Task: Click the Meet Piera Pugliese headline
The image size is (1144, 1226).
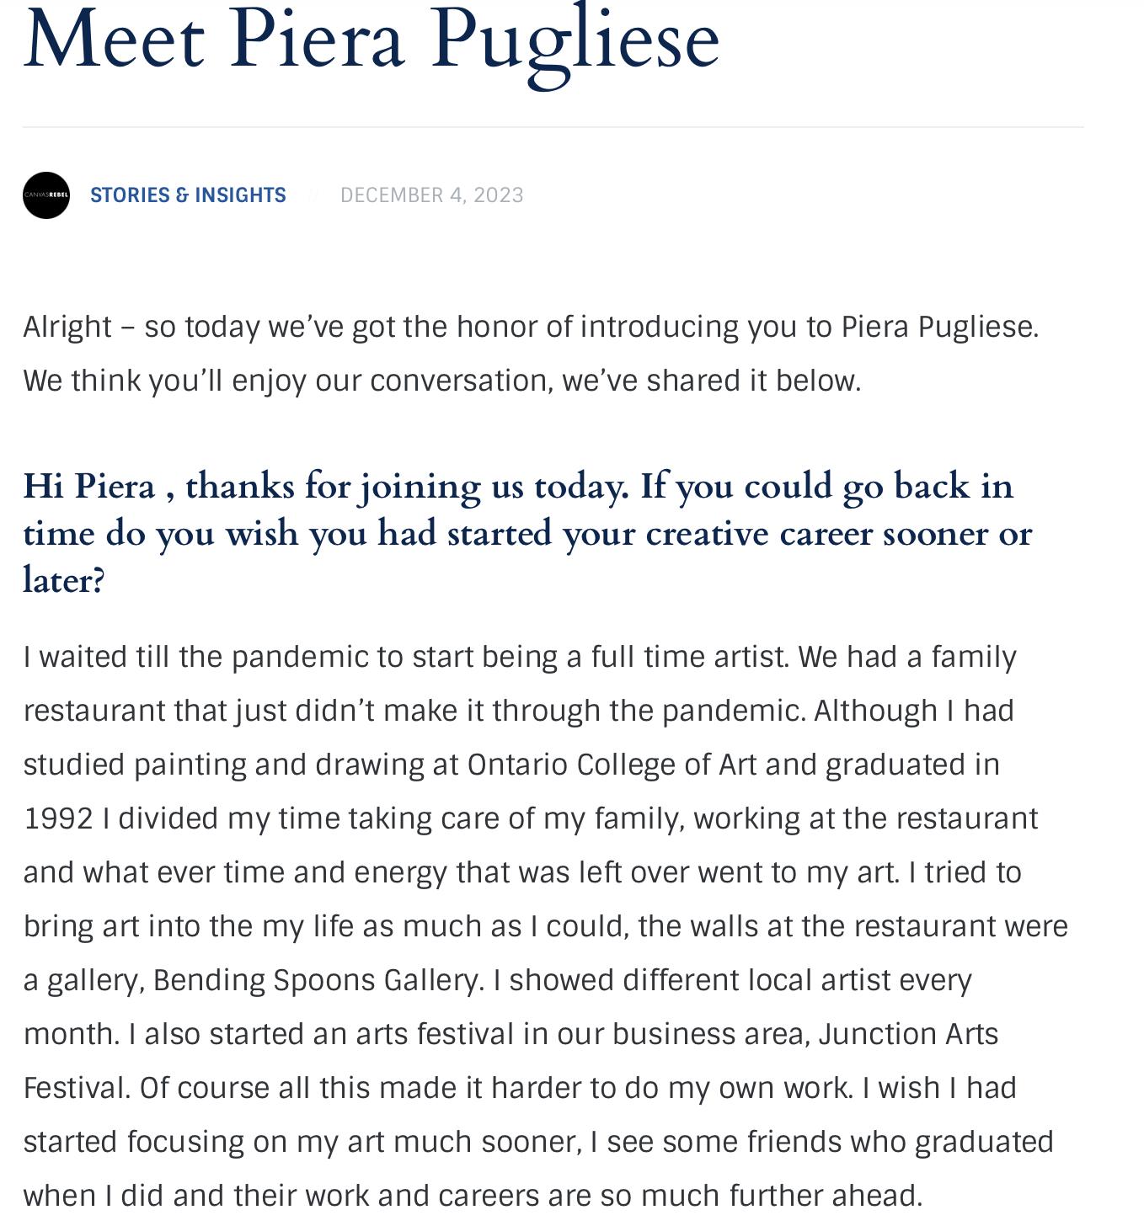Action: point(372,40)
